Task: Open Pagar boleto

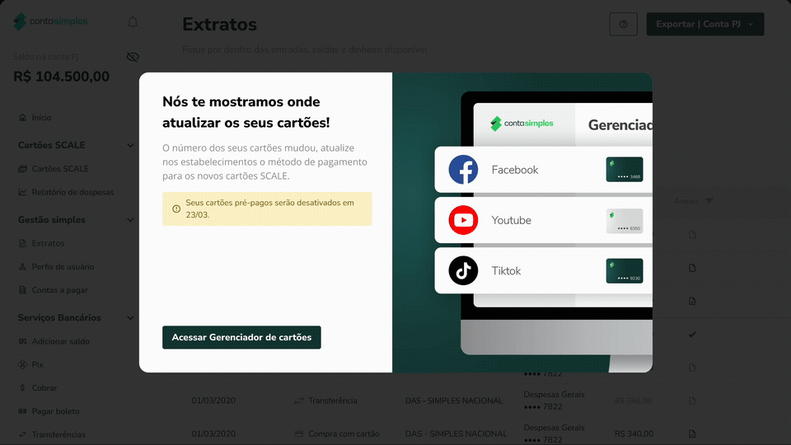Action: [55, 411]
